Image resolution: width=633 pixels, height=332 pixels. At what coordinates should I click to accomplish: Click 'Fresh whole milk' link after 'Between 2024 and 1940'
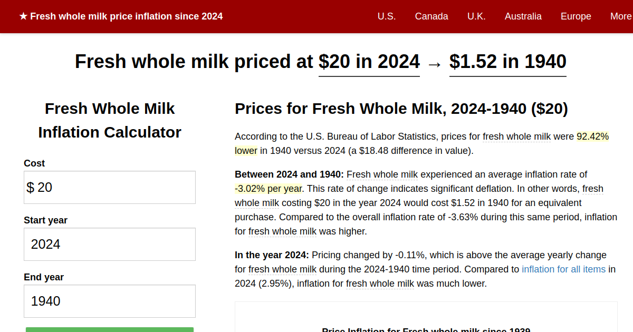click(x=382, y=174)
